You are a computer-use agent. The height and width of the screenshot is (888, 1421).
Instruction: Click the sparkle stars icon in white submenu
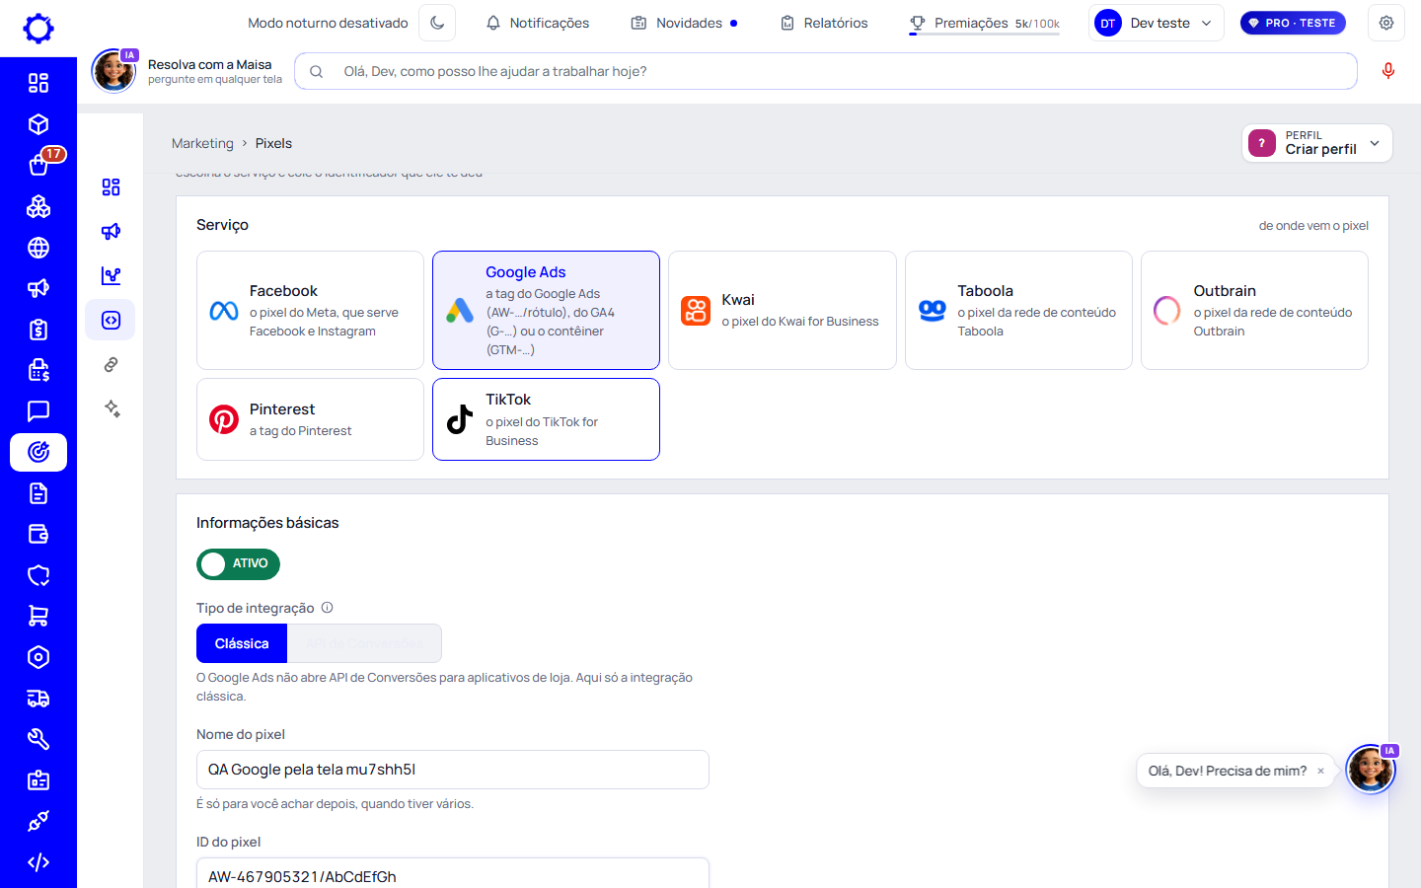pyautogui.click(x=111, y=408)
